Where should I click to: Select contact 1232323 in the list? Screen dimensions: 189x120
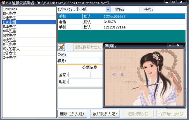pyautogui.click(x=29, y=9)
